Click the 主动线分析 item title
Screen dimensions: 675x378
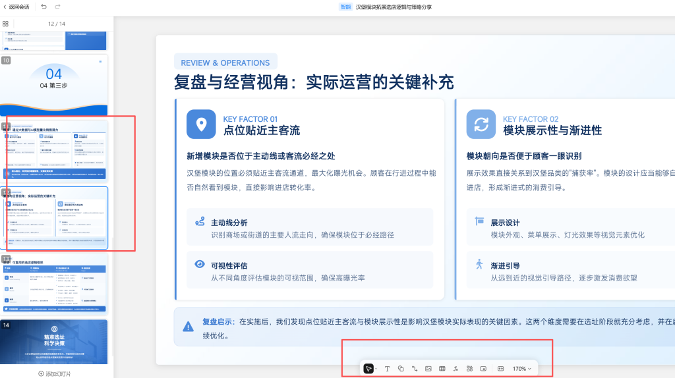coord(229,223)
